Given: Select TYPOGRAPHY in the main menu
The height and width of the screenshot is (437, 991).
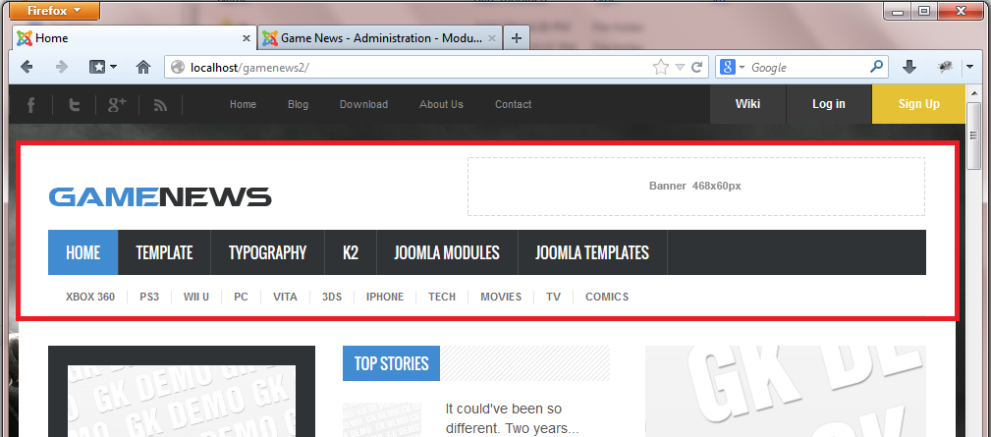Looking at the screenshot, I should [267, 252].
